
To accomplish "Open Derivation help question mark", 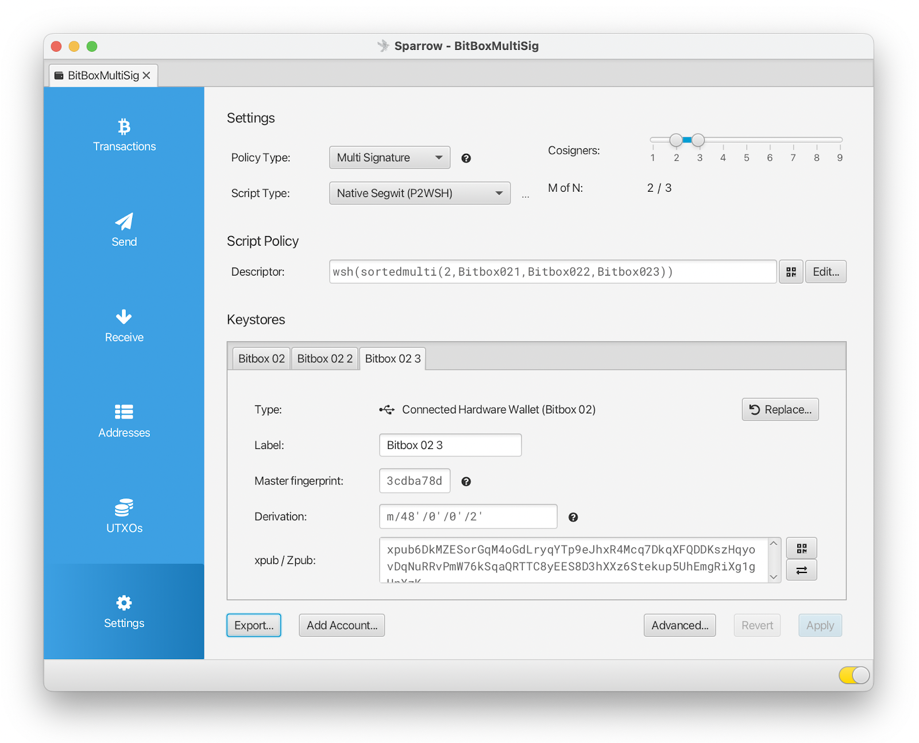I will 573,517.
